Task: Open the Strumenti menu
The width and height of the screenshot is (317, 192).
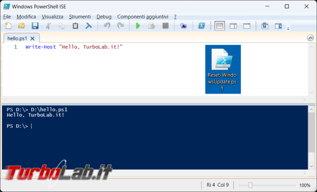Action: pyautogui.click(x=80, y=17)
